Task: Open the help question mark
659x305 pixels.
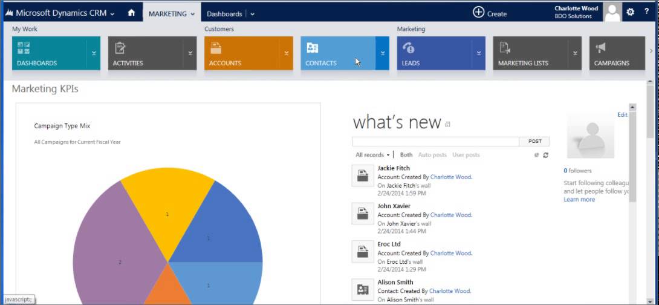Action: point(646,11)
